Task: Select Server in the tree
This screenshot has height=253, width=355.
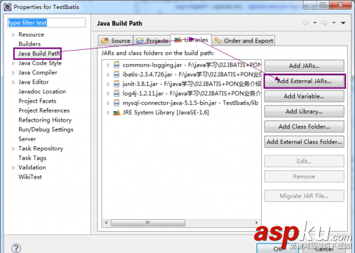Action: (x=27, y=139)
